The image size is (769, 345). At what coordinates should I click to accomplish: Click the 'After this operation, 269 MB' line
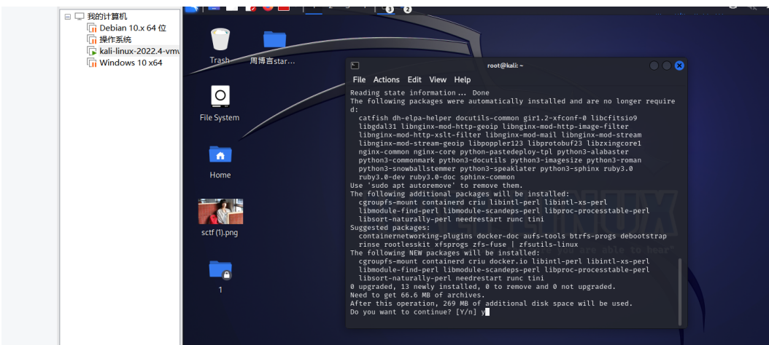click(x=492, y=304)
